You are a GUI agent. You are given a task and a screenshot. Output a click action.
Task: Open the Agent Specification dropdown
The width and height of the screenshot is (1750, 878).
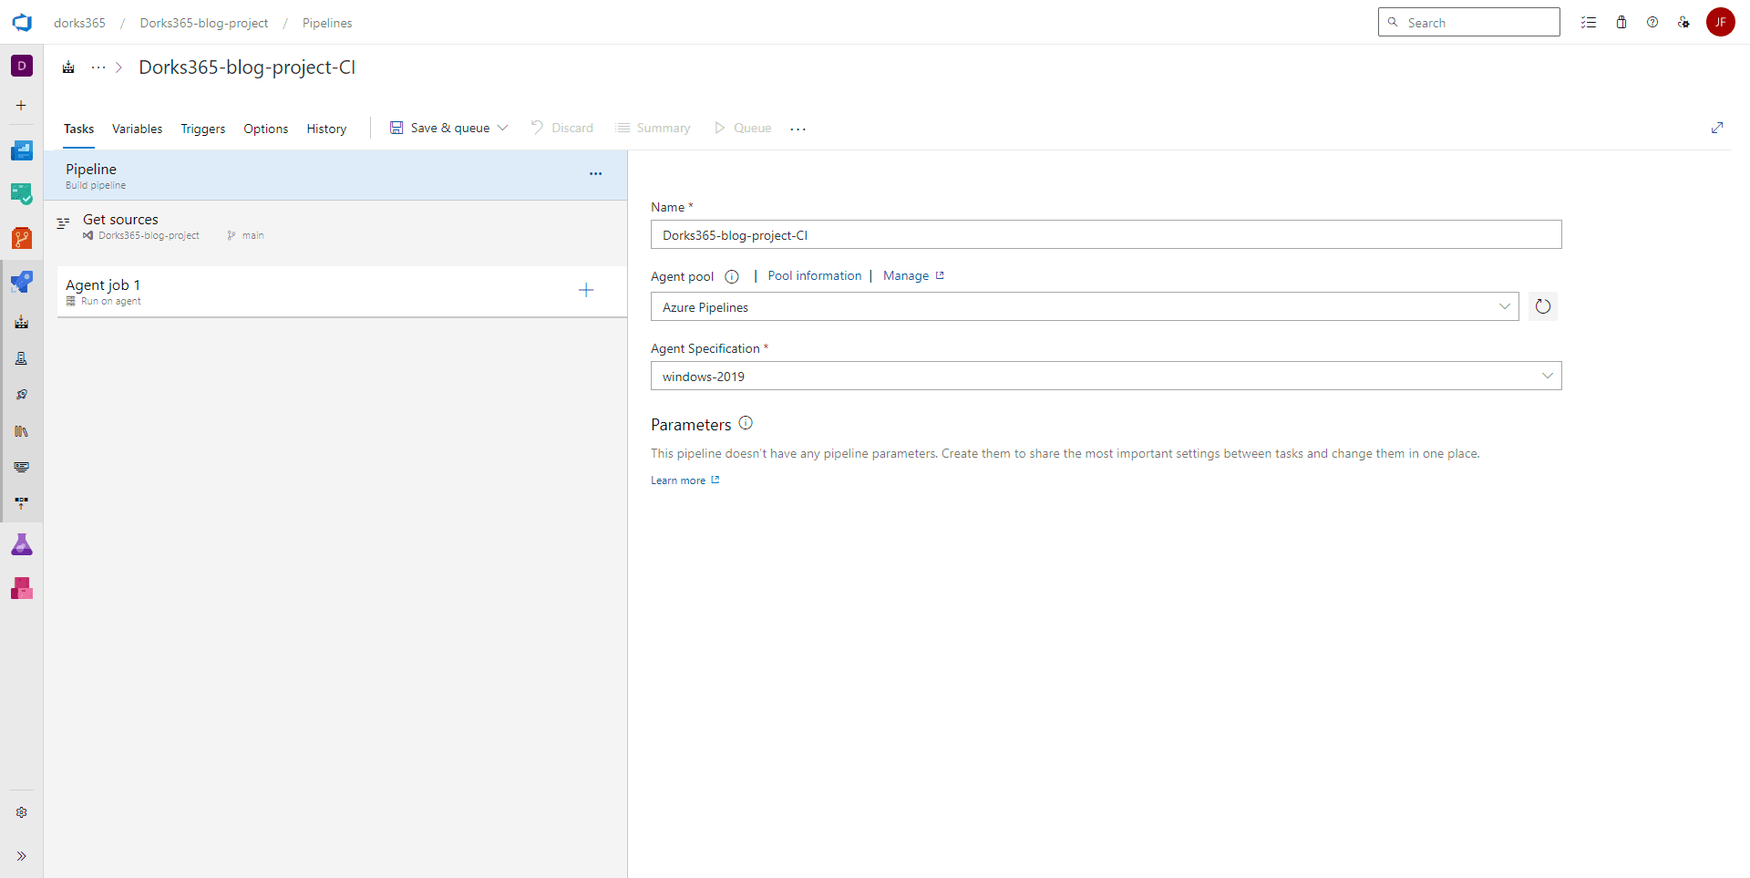click(x=1106, y=376)
